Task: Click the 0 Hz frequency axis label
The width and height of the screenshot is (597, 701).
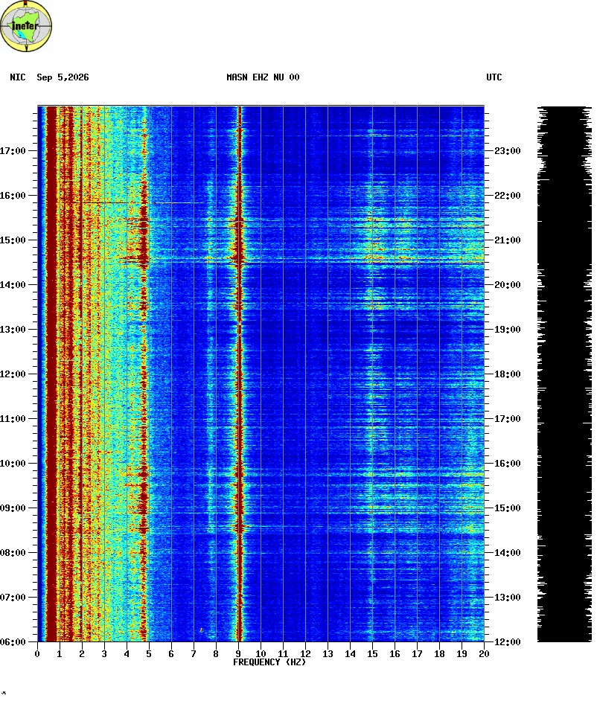Action: click(37, 654)
